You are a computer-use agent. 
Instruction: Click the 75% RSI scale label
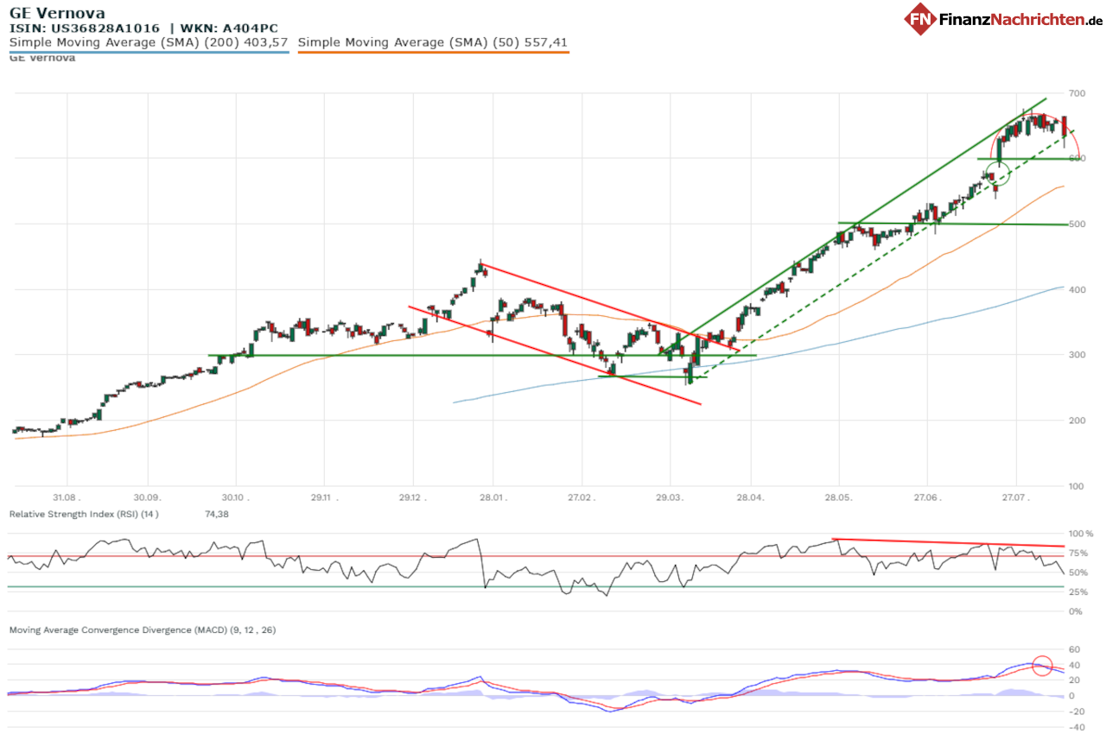pyautogui.click(x=1079, y=554)
